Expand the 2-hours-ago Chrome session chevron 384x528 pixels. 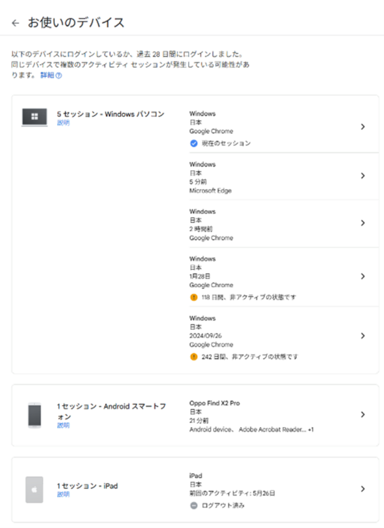tap(363, 223)
